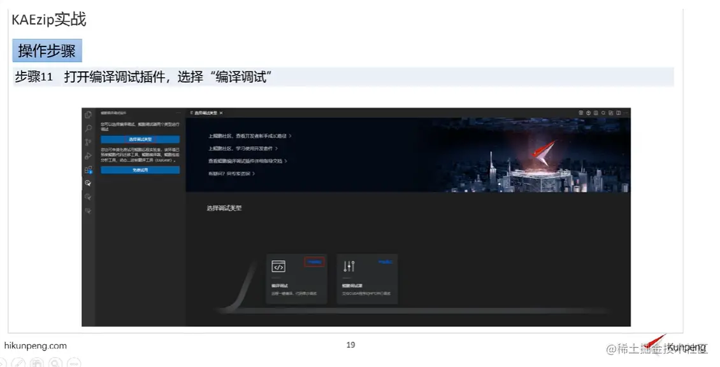Click the slide page number 19

[351, 345]
